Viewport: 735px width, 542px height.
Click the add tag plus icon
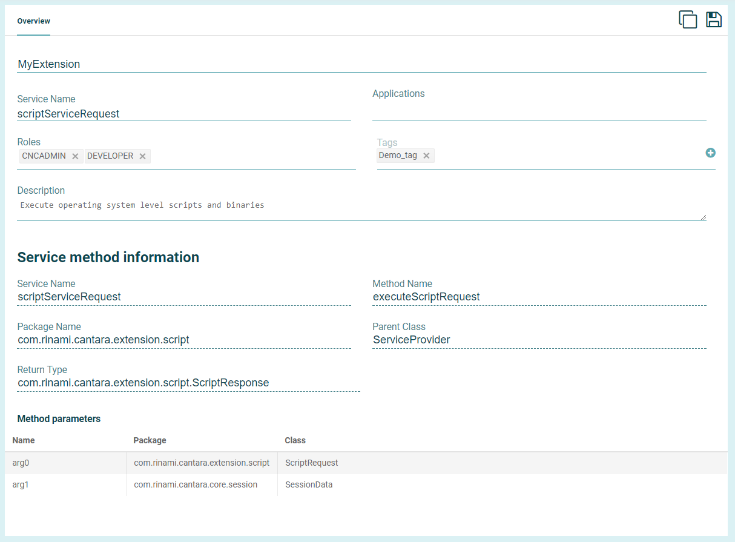[x=711, y=153]
